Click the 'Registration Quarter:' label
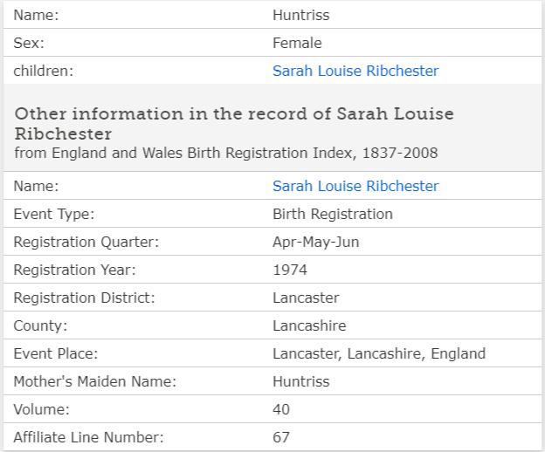The width and height of the screenshot is (545, 452). pyautogui.click(x=86, y=242)
